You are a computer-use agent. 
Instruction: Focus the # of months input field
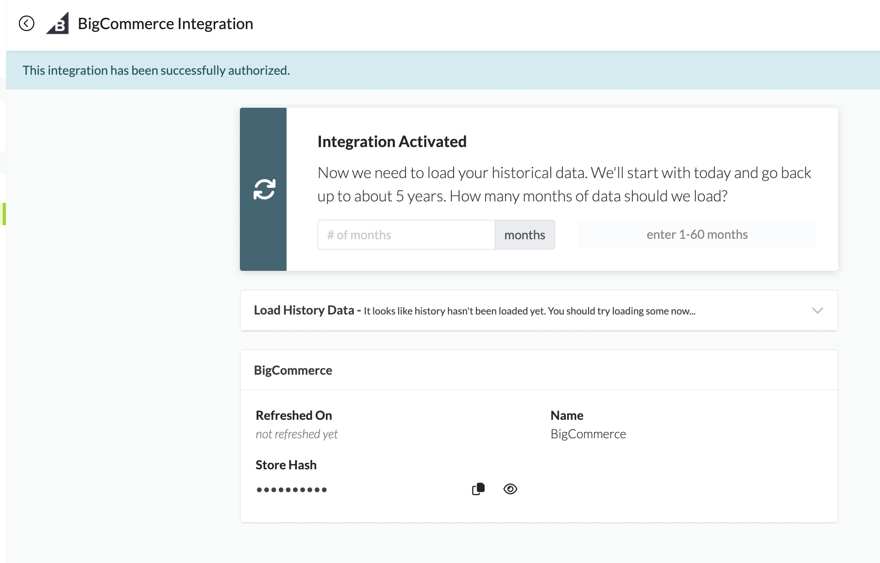[406, 235]
